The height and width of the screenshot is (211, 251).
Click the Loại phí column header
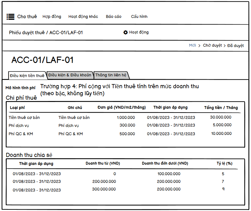pyautogui.click(x=17, y=108)
